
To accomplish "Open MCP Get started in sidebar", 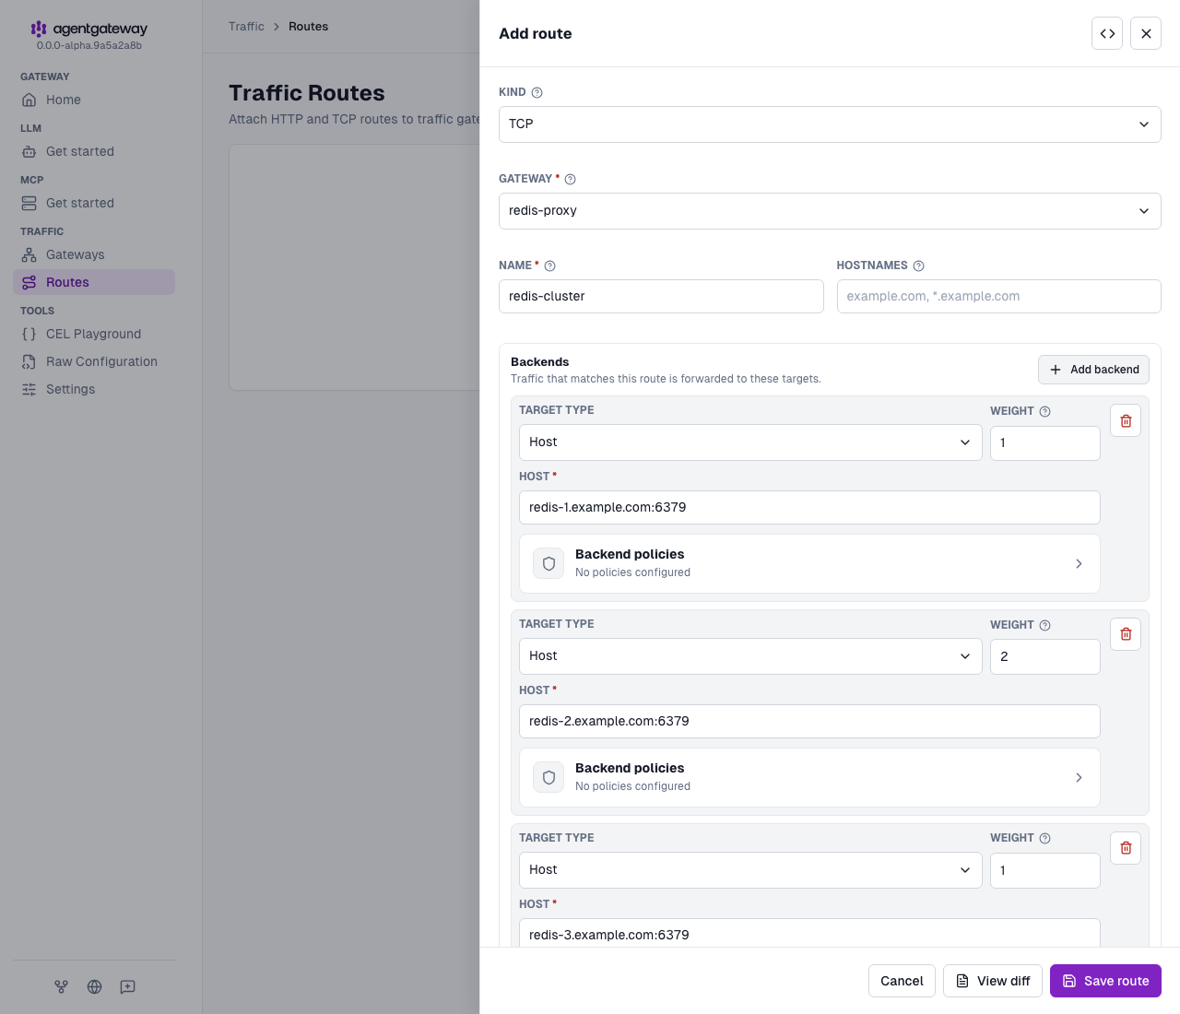I will click(94, 203).
